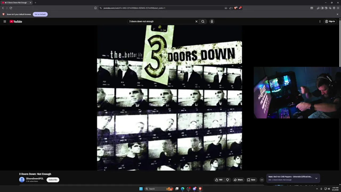Screen dimensions: 341x192
Task: Go to the YouTube home logo
Action: click(16, 21)
